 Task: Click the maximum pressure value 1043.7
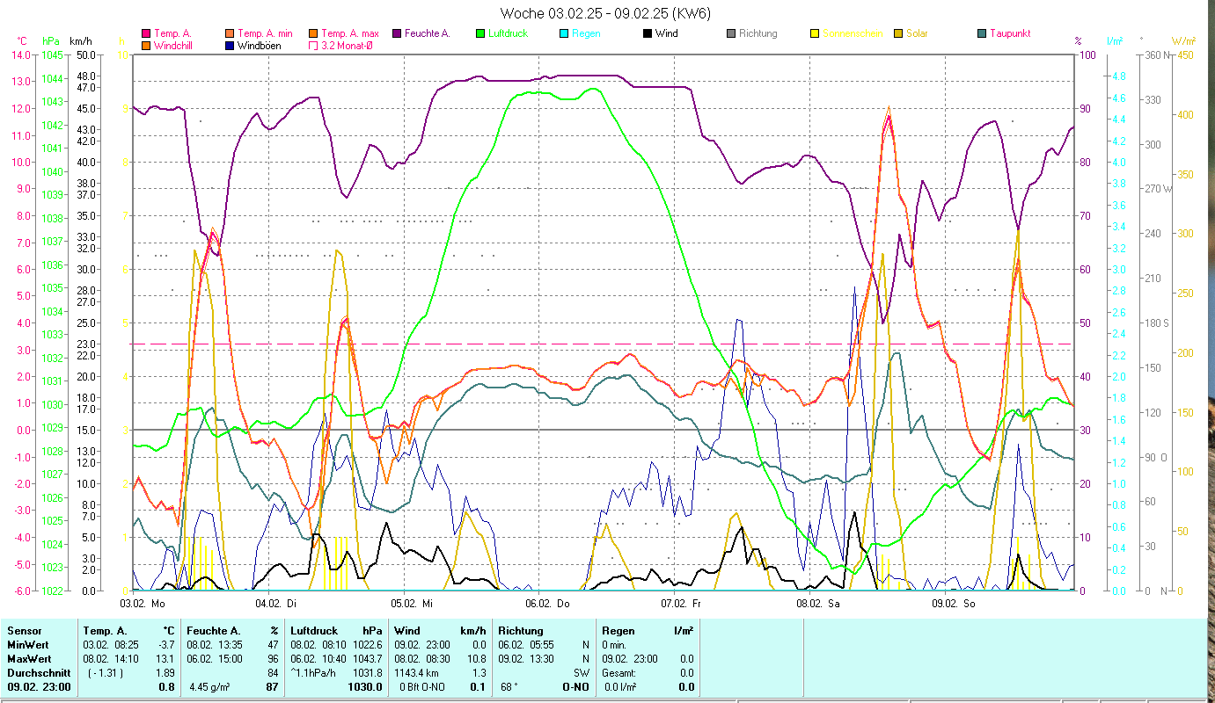pyautogui.click(x=369, y=659)
